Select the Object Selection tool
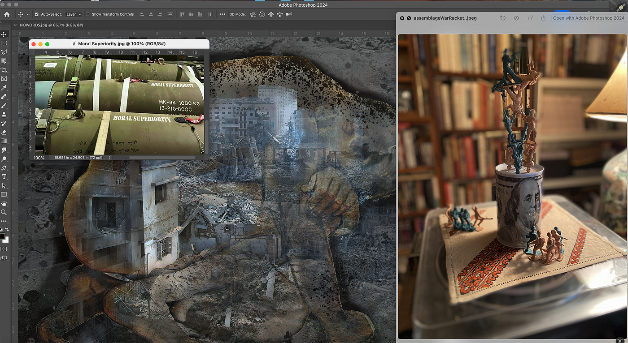The height and width of the screenshot is (343, 628). click(x=4, y=61)
